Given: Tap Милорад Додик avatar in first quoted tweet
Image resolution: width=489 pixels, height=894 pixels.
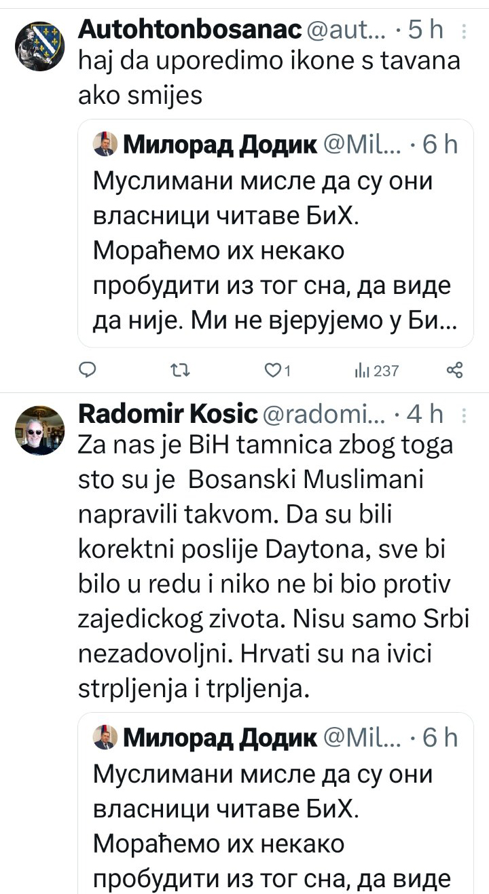Looking at the screenshot, I should (x=104, y=145).
